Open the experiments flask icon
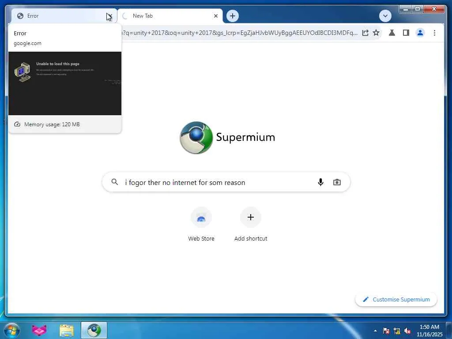Screen dimensions: 452x339 click(392, 33)
